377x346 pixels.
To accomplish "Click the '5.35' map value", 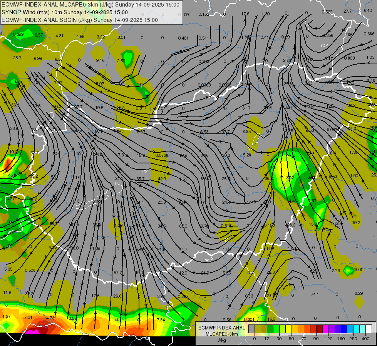I will point(8,269).
